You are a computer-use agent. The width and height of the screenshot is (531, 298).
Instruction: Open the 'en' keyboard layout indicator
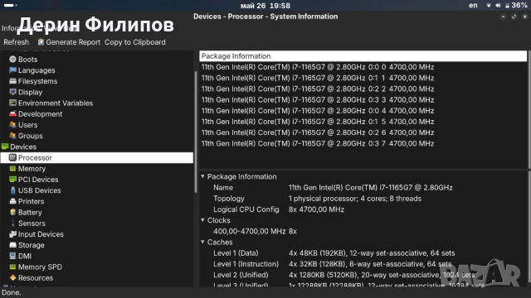pos(473,6)
